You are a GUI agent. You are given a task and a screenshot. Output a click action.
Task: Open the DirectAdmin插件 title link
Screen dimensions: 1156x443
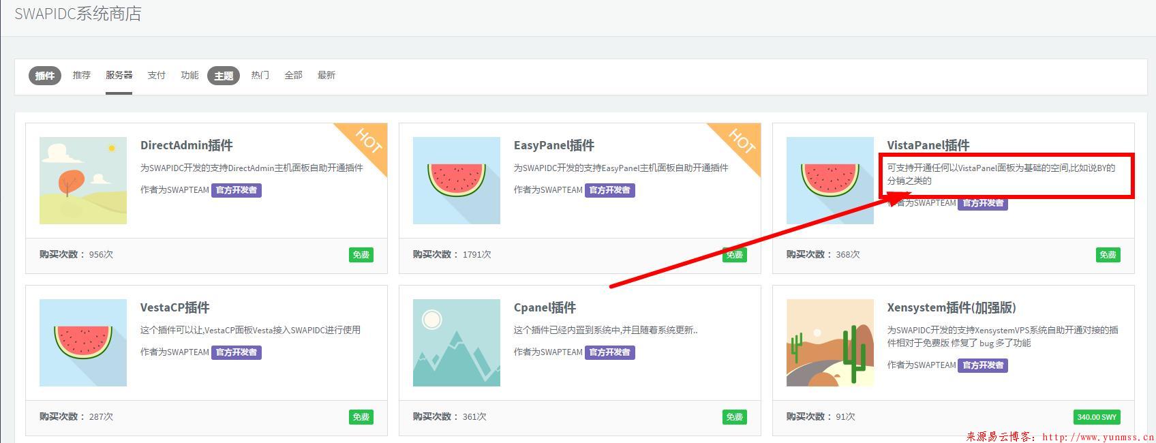pyautogui.click(x=187, y=145)
